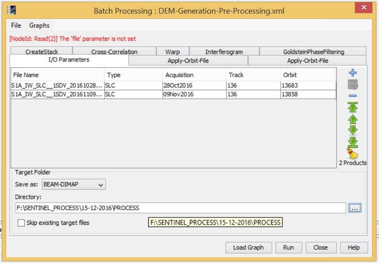Enable Skip existing target files checkbox
Viewport: 379px width, 263px height.
(x=21, y=223)
